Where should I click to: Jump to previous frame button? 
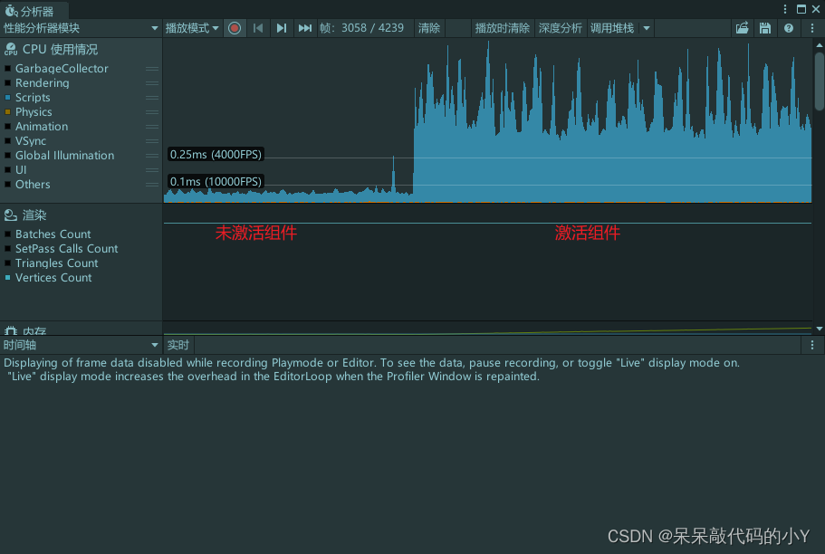point(258,28)
